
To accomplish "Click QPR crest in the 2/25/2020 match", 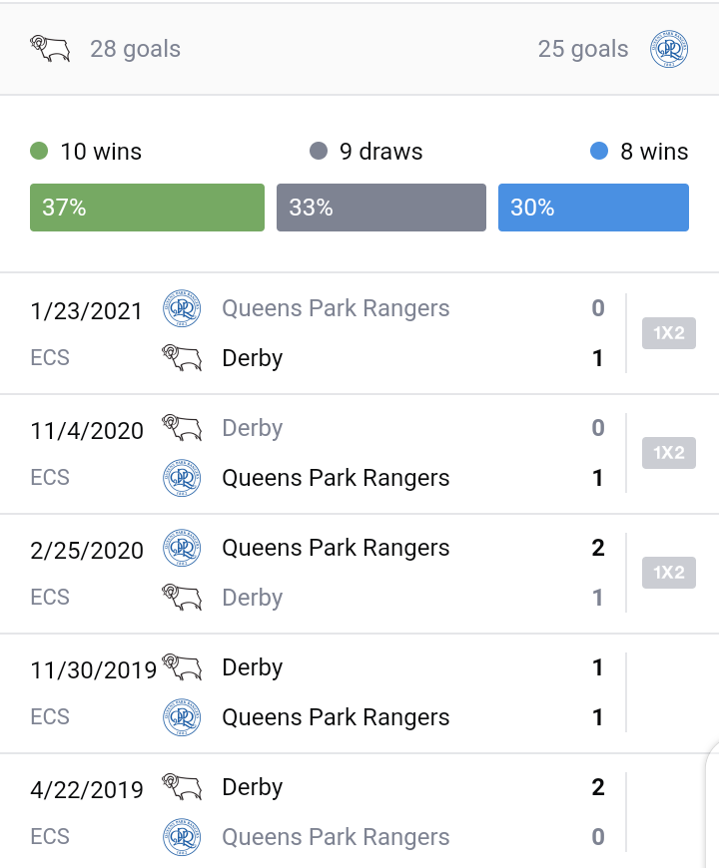I will tap(182, 548).
